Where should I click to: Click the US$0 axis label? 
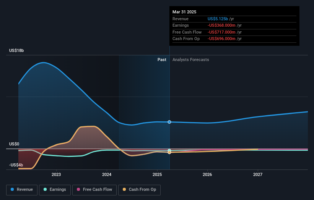(x=14, y=144)
